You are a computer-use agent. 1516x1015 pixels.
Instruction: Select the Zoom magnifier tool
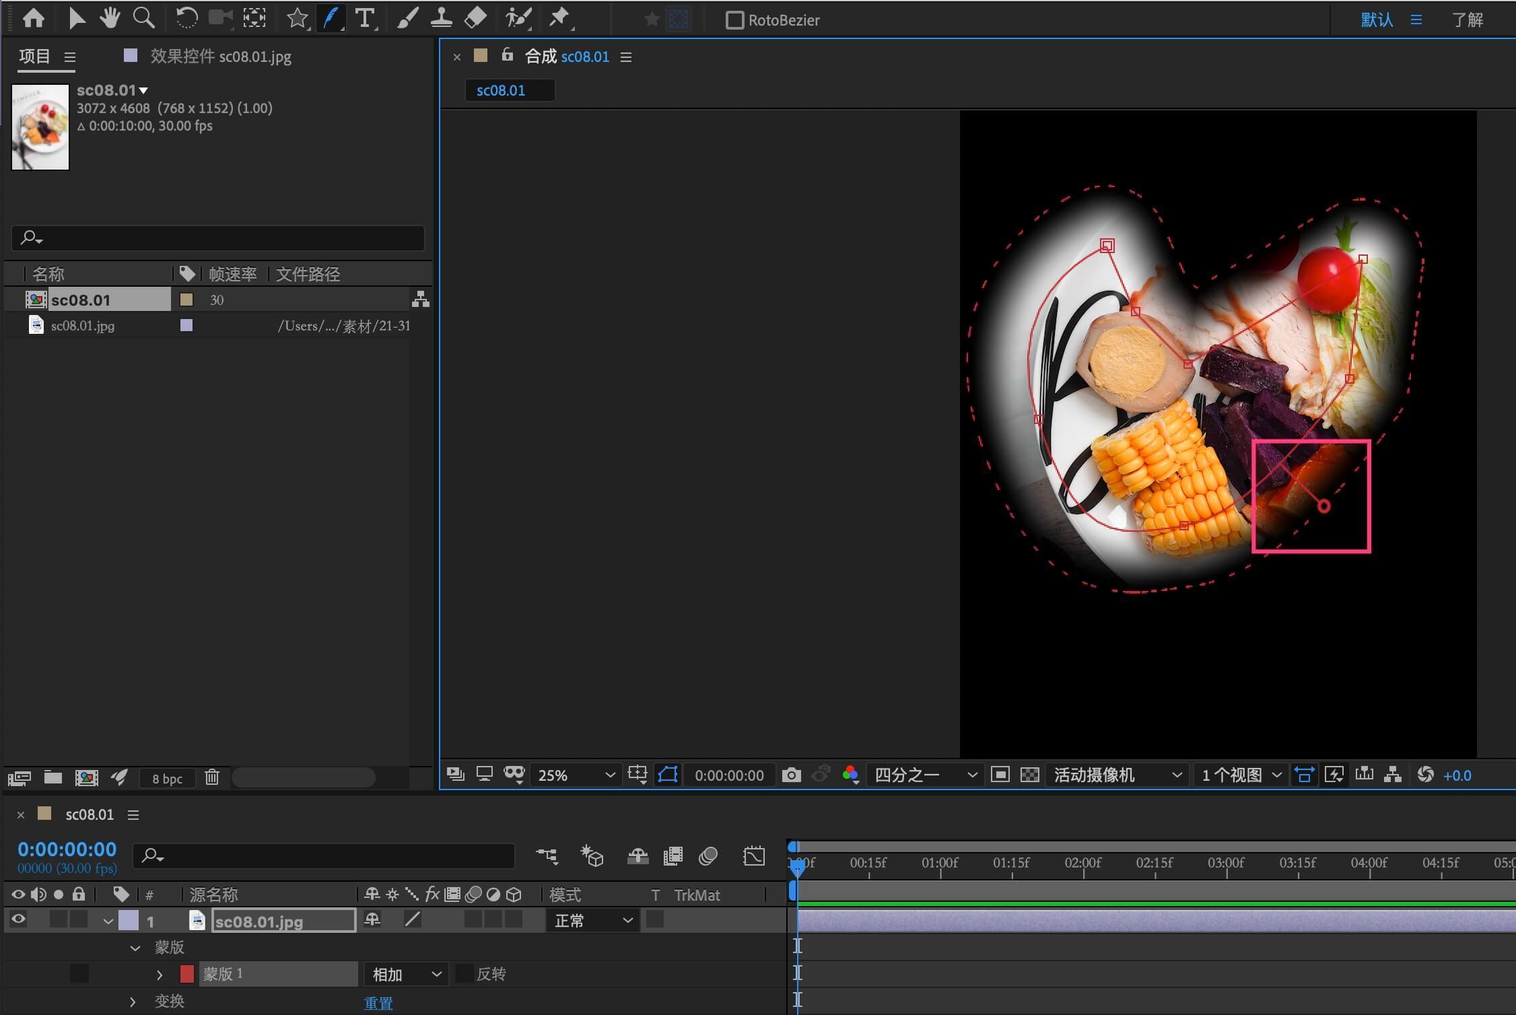point(143,18)
